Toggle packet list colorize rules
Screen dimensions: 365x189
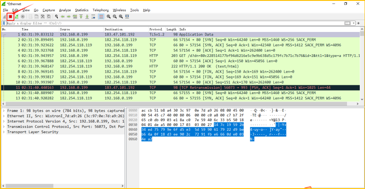101,16
